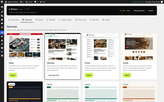The image size is (164, 102).
Task: Click the teal-accent Yakında placeholder card
Action: point(101,92)
